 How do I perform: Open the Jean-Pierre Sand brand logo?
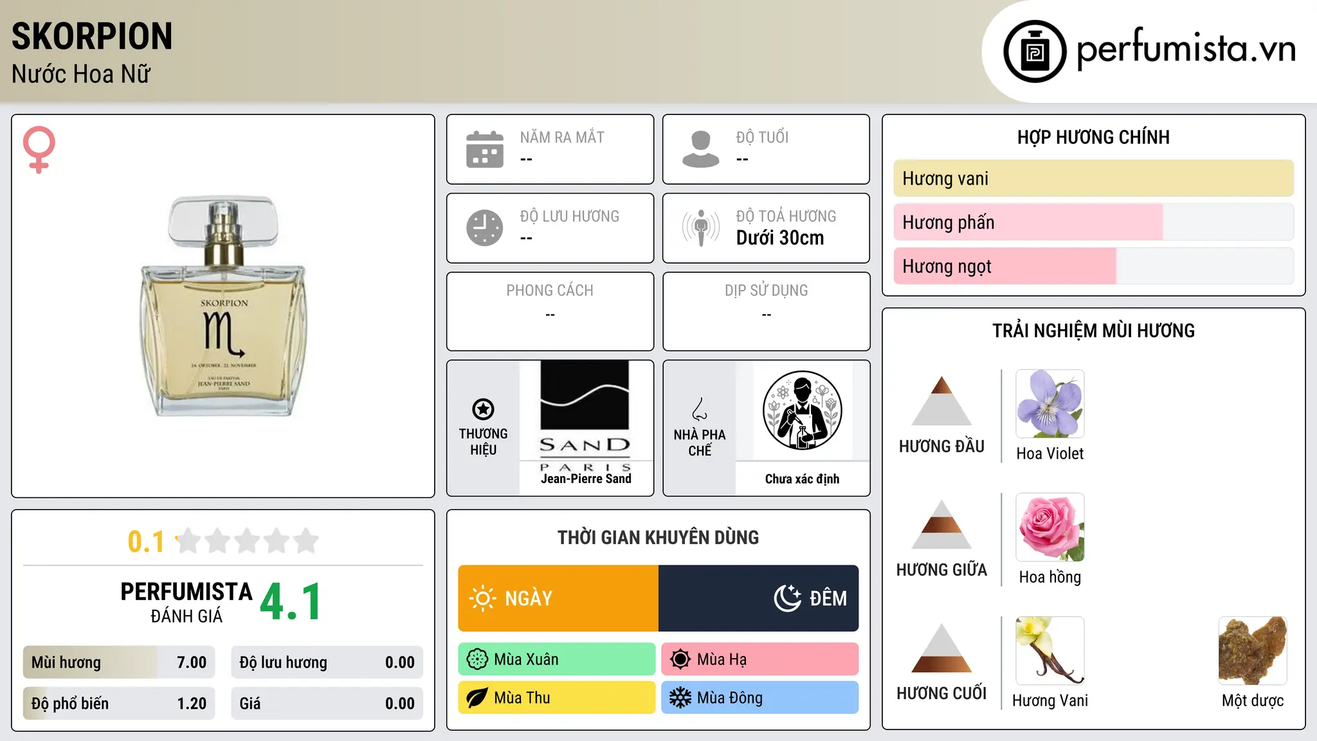[585, 416]
